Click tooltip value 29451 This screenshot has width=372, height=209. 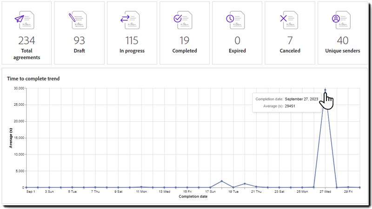(290, 106)
